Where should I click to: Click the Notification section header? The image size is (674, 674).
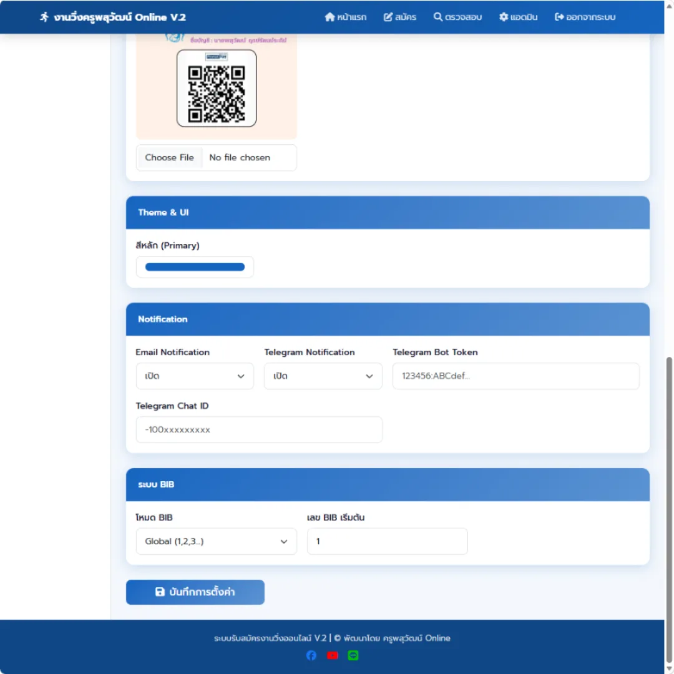pos(388,320)
